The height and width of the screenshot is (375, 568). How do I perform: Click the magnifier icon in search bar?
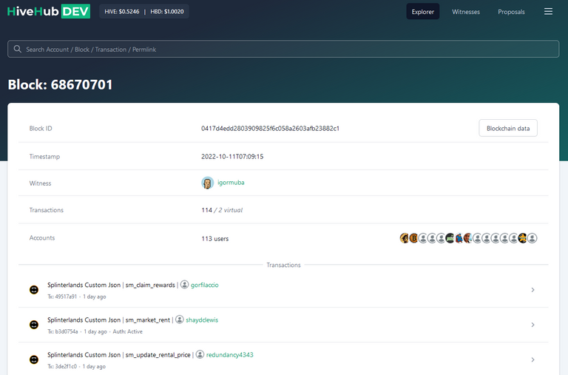pyautogui.click(x=18, y=49)
